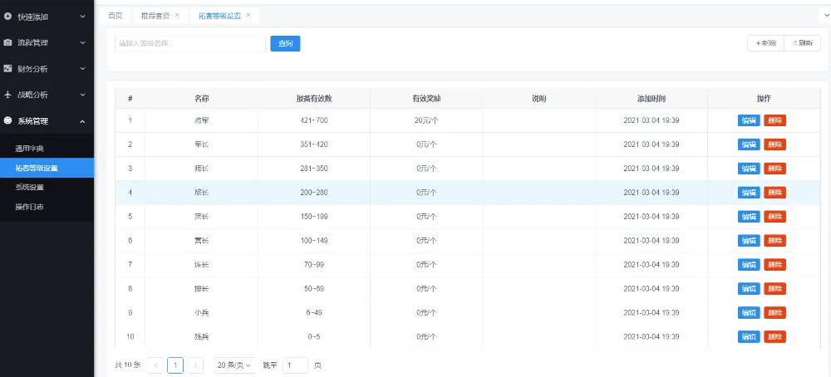
Task: Open the 20条/页 page size dropdown
Action: [234, 365]
